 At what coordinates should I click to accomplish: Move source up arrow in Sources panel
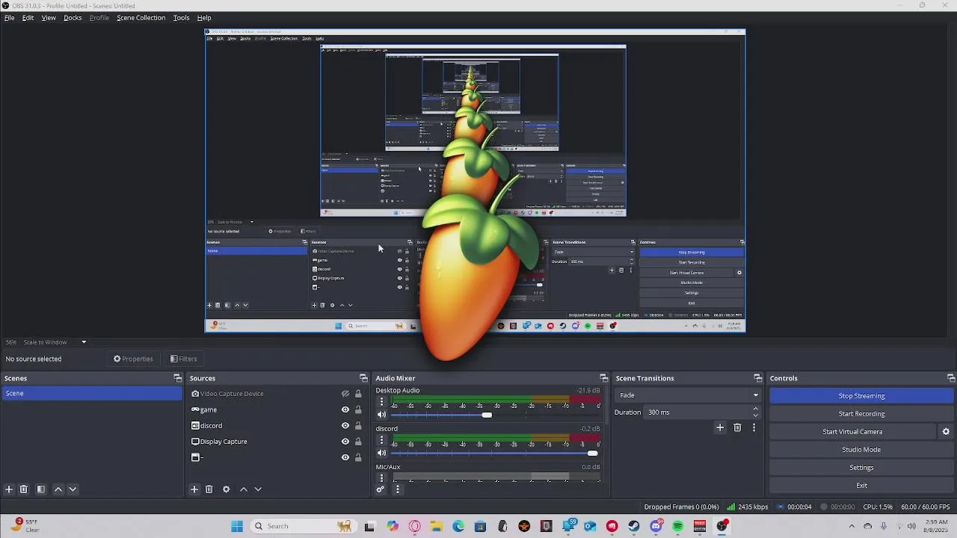point(244,489)
